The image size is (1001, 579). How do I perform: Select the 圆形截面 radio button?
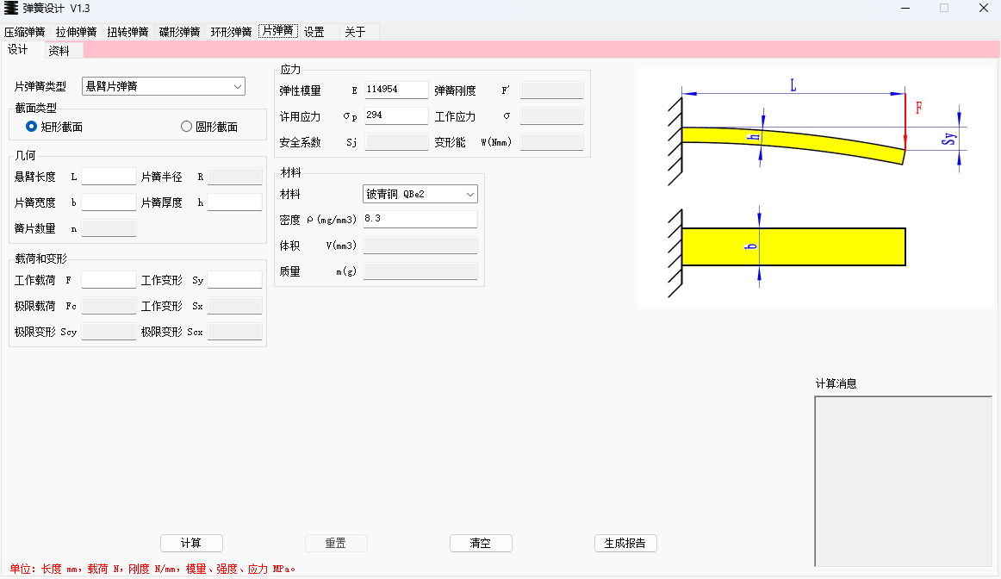click(x=185, y=125)
